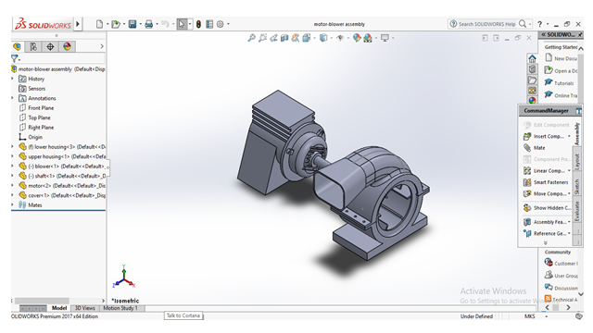
Task: Toggle Hide/Show Items eye icon
Action: pos(340,38)
